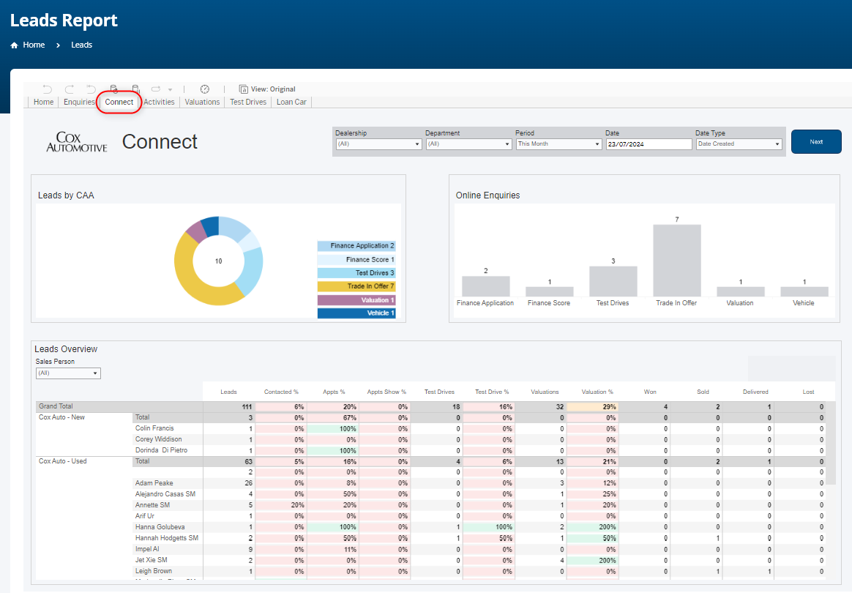The height and width of the screenshot is (593, 852).
Task: Expand the Period dropdown showing This Month
Action: (x=559, y=144)
